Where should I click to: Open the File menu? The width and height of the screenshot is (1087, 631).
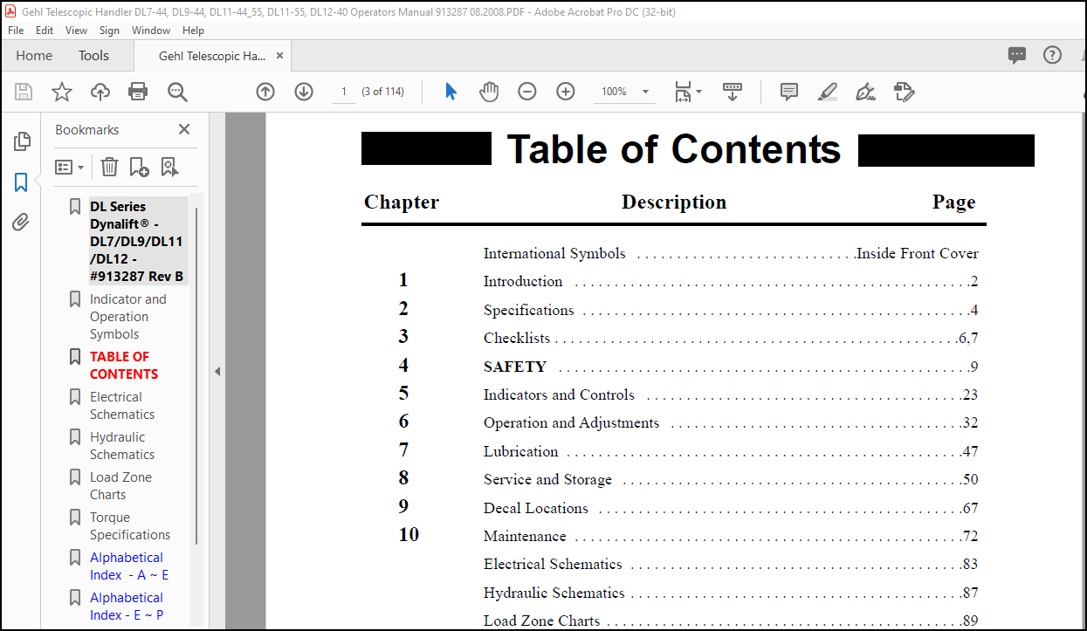[16, 30]
